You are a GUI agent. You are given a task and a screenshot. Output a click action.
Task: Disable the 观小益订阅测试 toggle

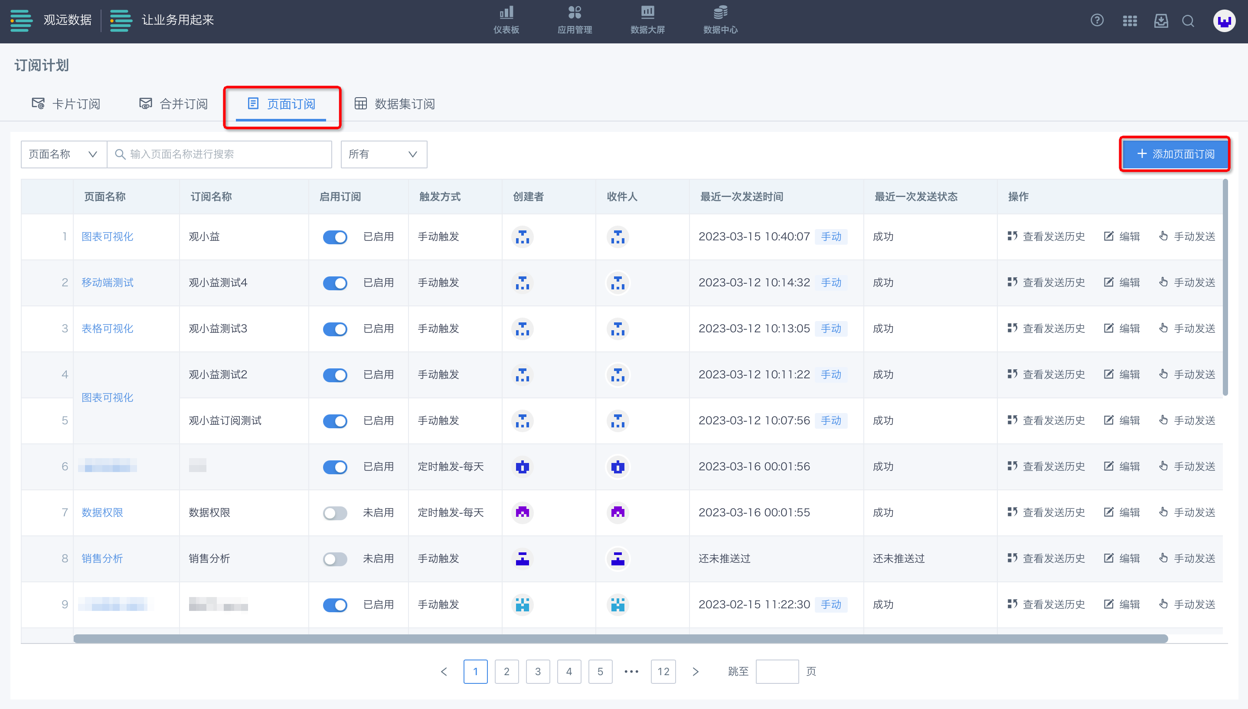tap(335, 421)
